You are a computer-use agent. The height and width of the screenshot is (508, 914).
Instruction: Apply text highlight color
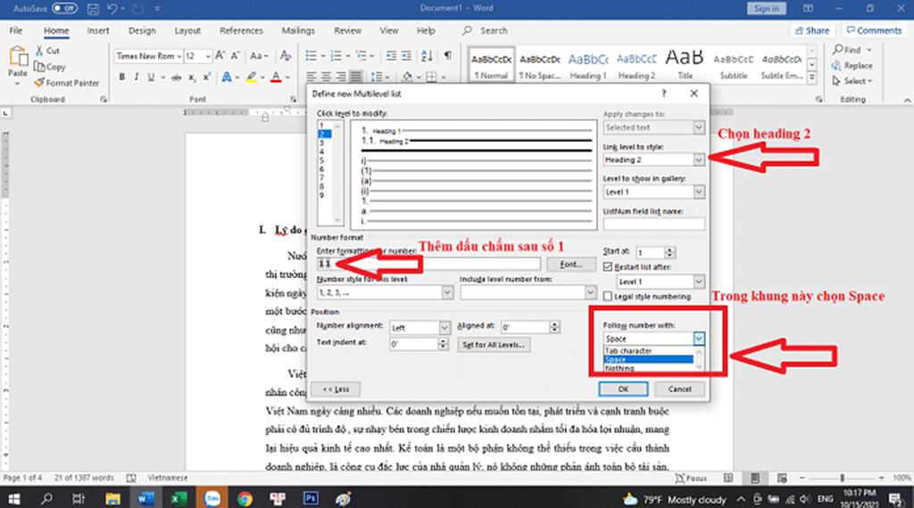point(251,78)
